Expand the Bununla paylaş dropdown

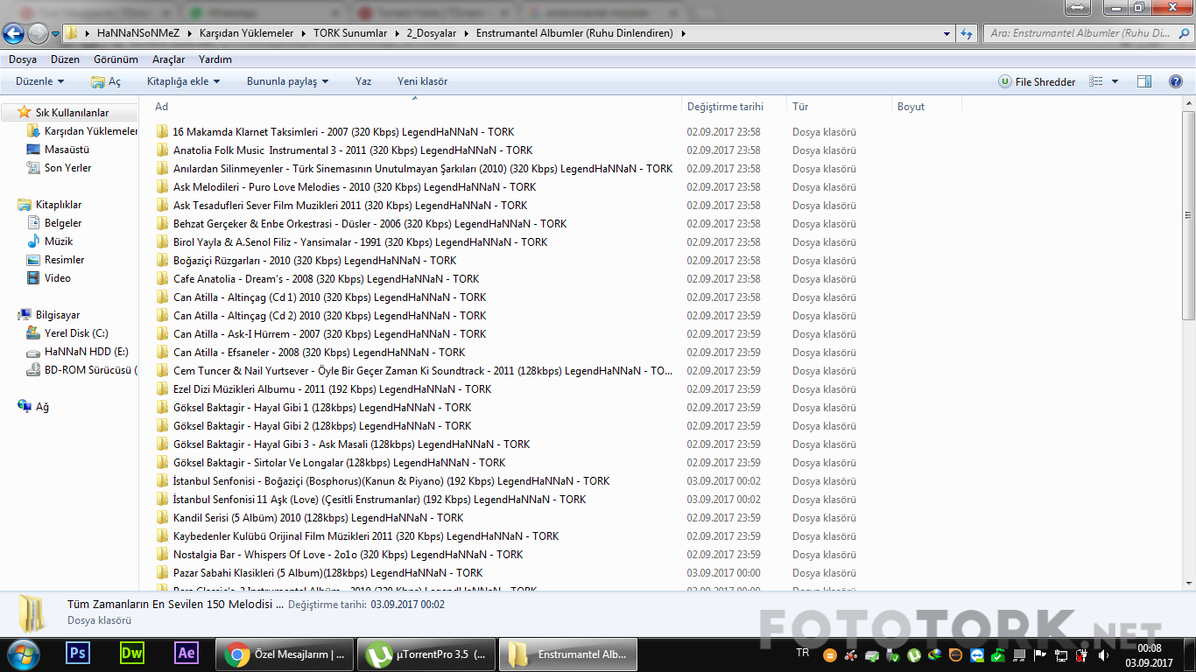click(x=287, y=81)
